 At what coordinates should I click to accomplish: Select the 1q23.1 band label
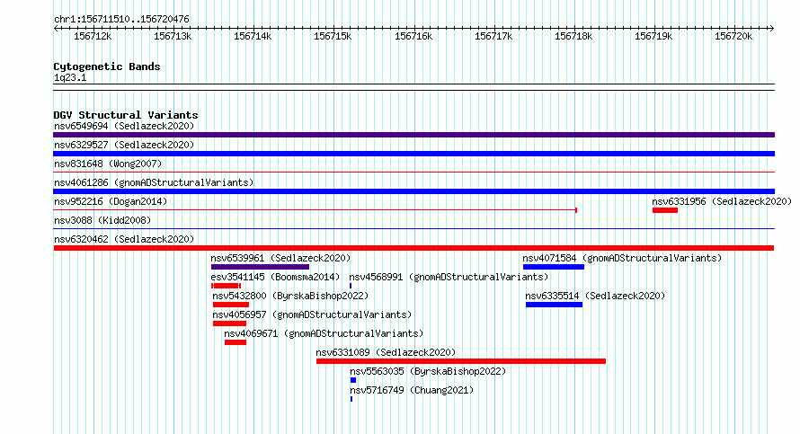[x=70, y=78]
